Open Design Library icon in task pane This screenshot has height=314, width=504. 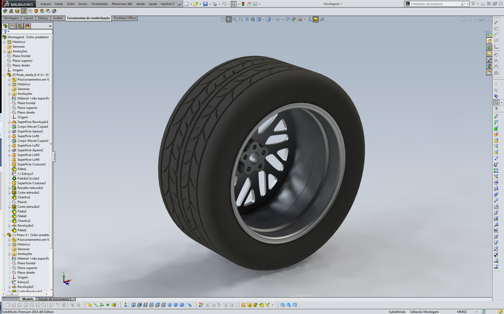click(x=489, y=47)
